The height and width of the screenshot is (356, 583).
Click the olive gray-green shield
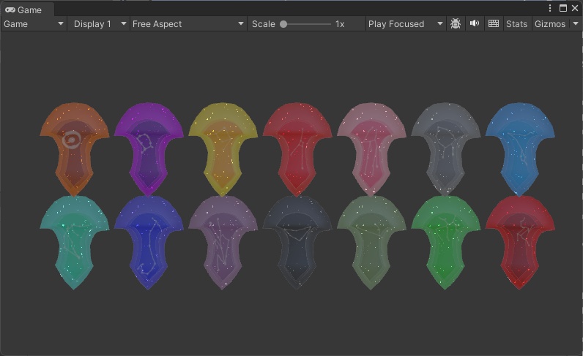[x=371, y=243]
